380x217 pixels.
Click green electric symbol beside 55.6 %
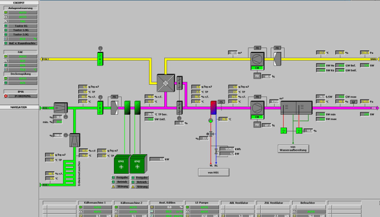coord(299,131)
